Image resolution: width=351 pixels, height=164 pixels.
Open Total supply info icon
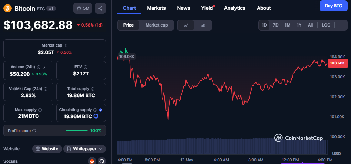click(x=93, y=89)
